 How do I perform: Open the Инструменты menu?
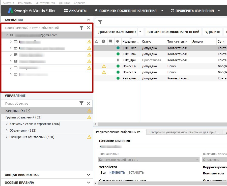[x=45, y=3]
